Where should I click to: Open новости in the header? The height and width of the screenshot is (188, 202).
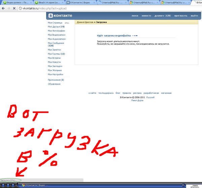pos(146,16)
